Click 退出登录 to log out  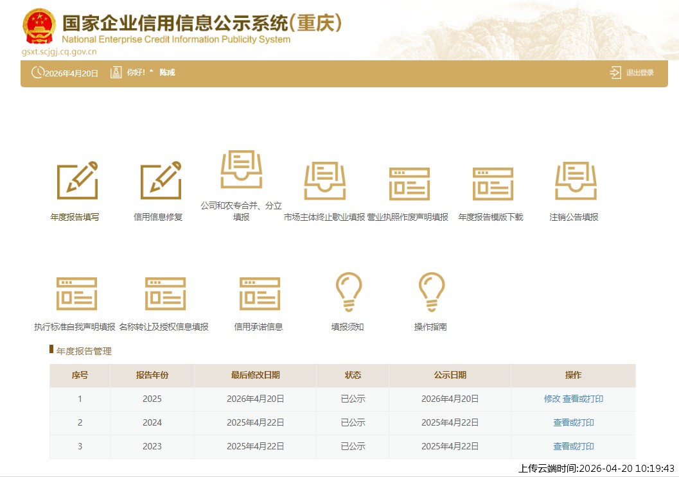click(633, 73)
